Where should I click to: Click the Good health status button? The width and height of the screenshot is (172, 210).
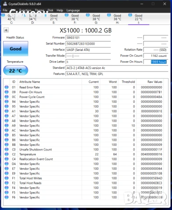16,49
